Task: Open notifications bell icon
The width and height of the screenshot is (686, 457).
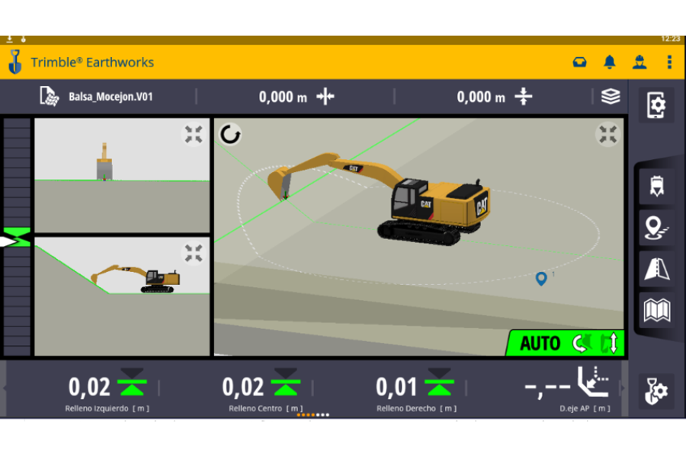Action: tap(610, 62)
